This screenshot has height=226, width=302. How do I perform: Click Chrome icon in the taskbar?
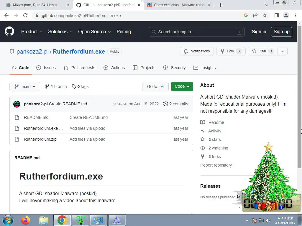point(62,220)
